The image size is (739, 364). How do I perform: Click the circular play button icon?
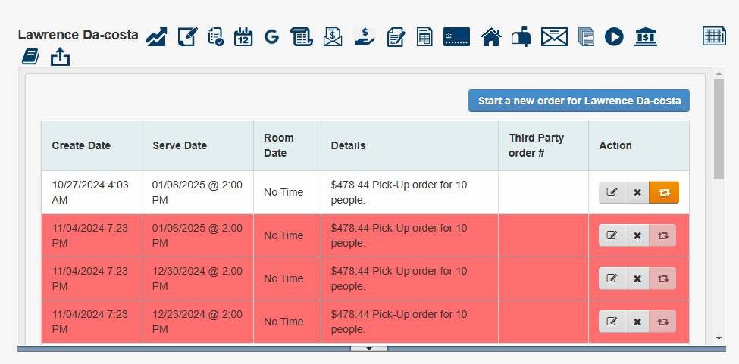point(614,36)
